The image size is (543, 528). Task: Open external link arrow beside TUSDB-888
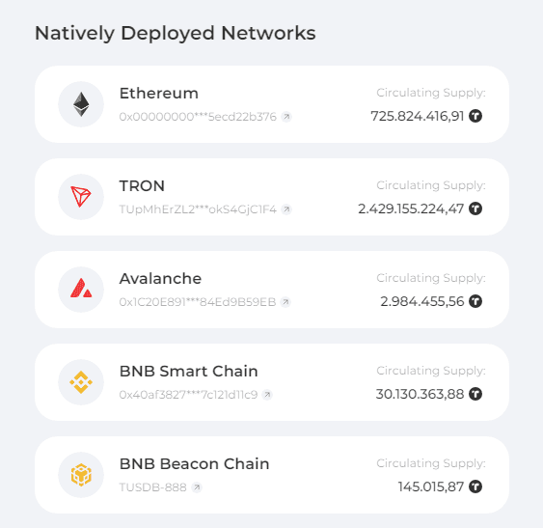tap(197, 487)
